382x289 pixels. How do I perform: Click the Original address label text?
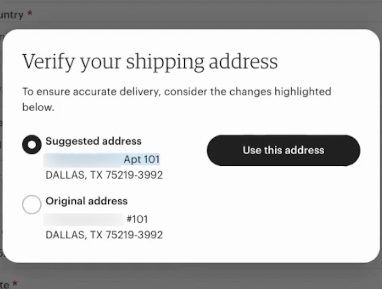pos(86,201)
